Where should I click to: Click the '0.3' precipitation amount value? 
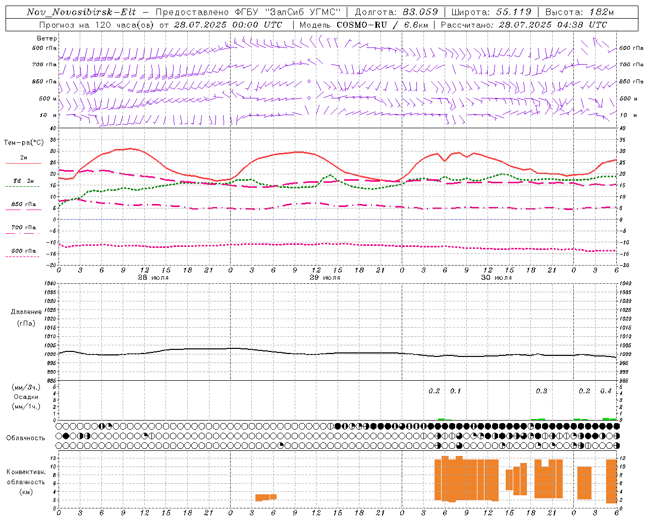tap(542, 391)
